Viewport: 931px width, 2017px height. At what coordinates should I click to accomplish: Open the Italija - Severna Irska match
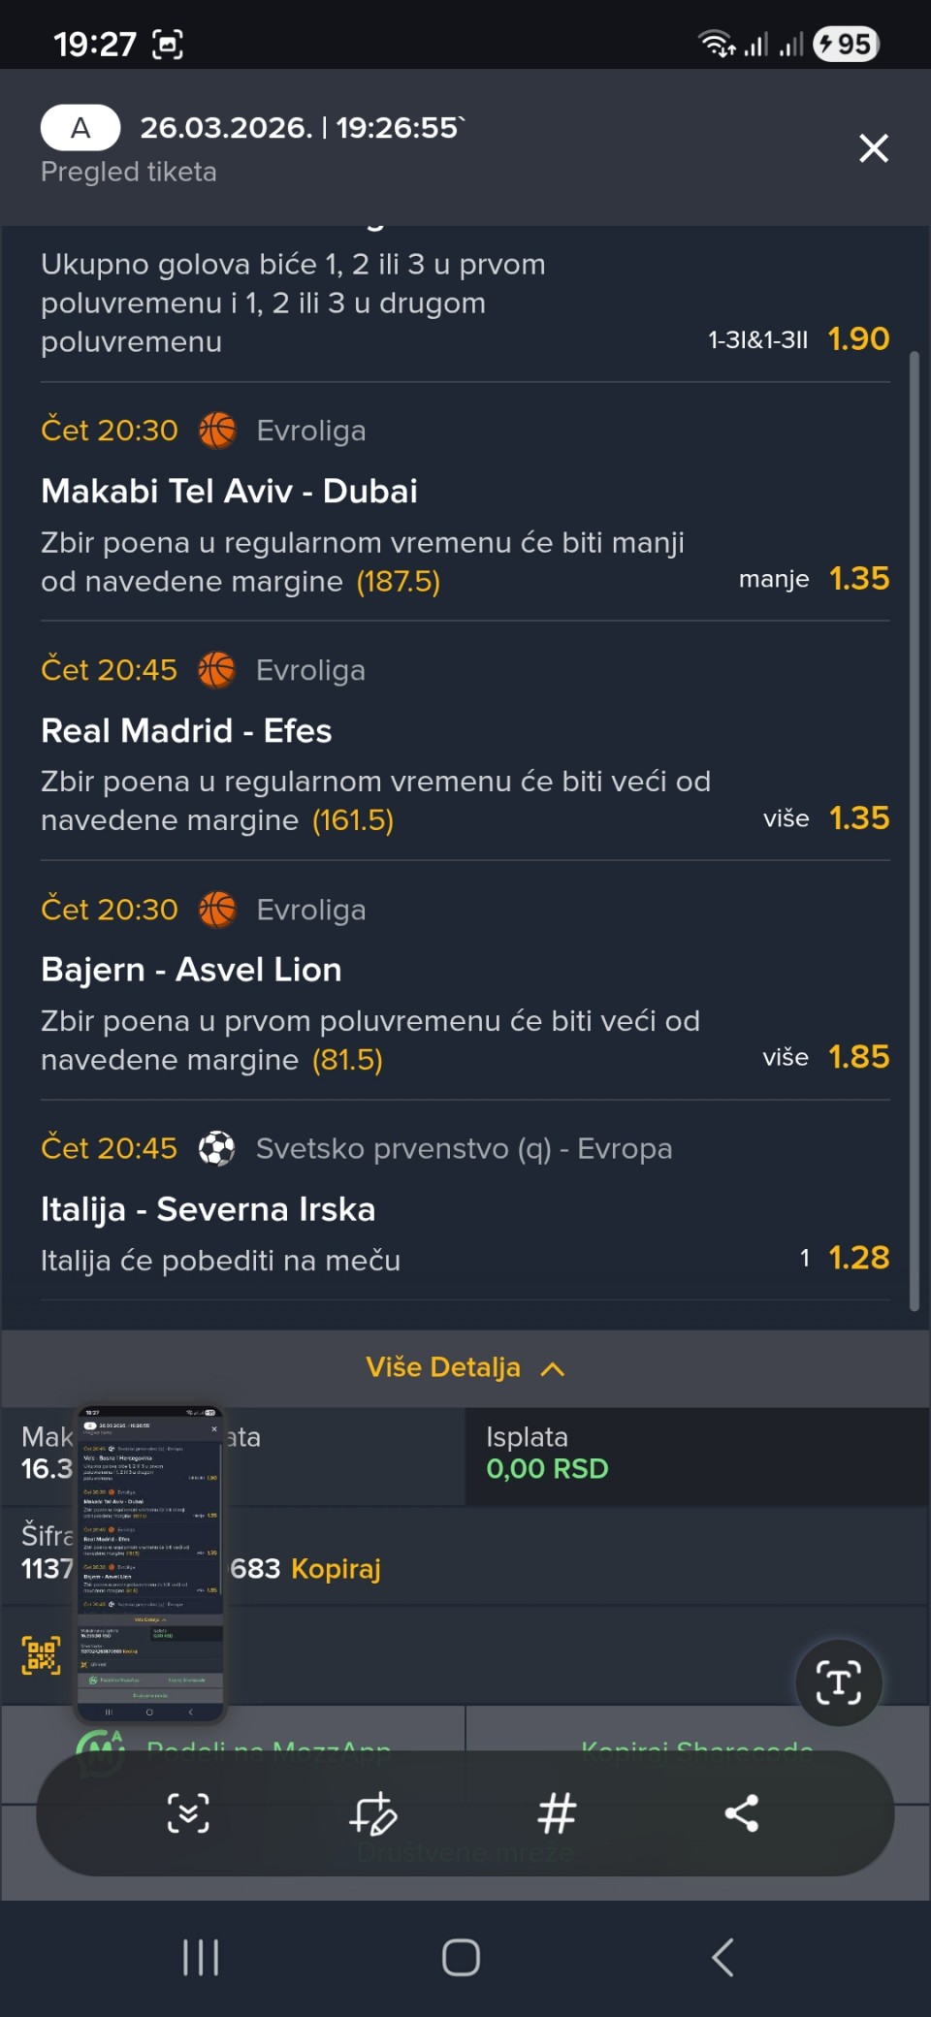(208, 1209)
